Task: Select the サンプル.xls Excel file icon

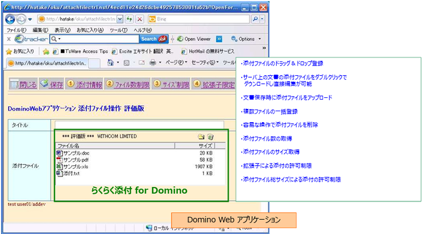Action: click(59, 166)
